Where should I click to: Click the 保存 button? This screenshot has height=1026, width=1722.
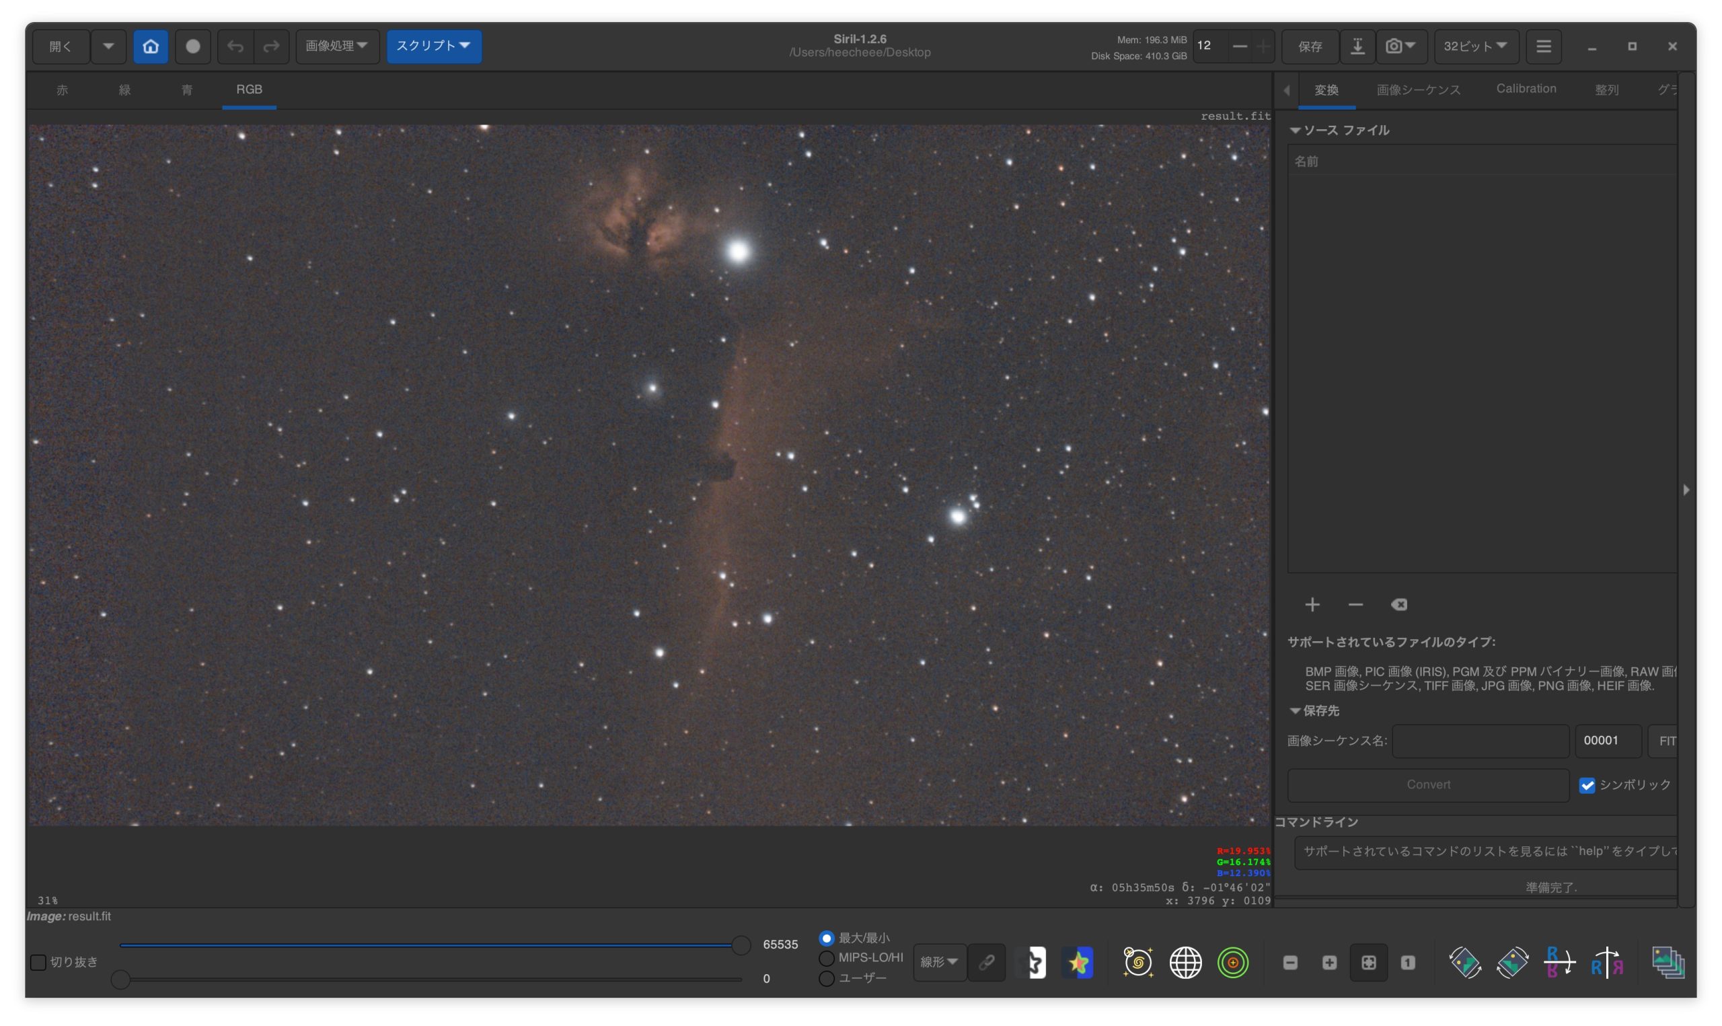pos(1310,46)
